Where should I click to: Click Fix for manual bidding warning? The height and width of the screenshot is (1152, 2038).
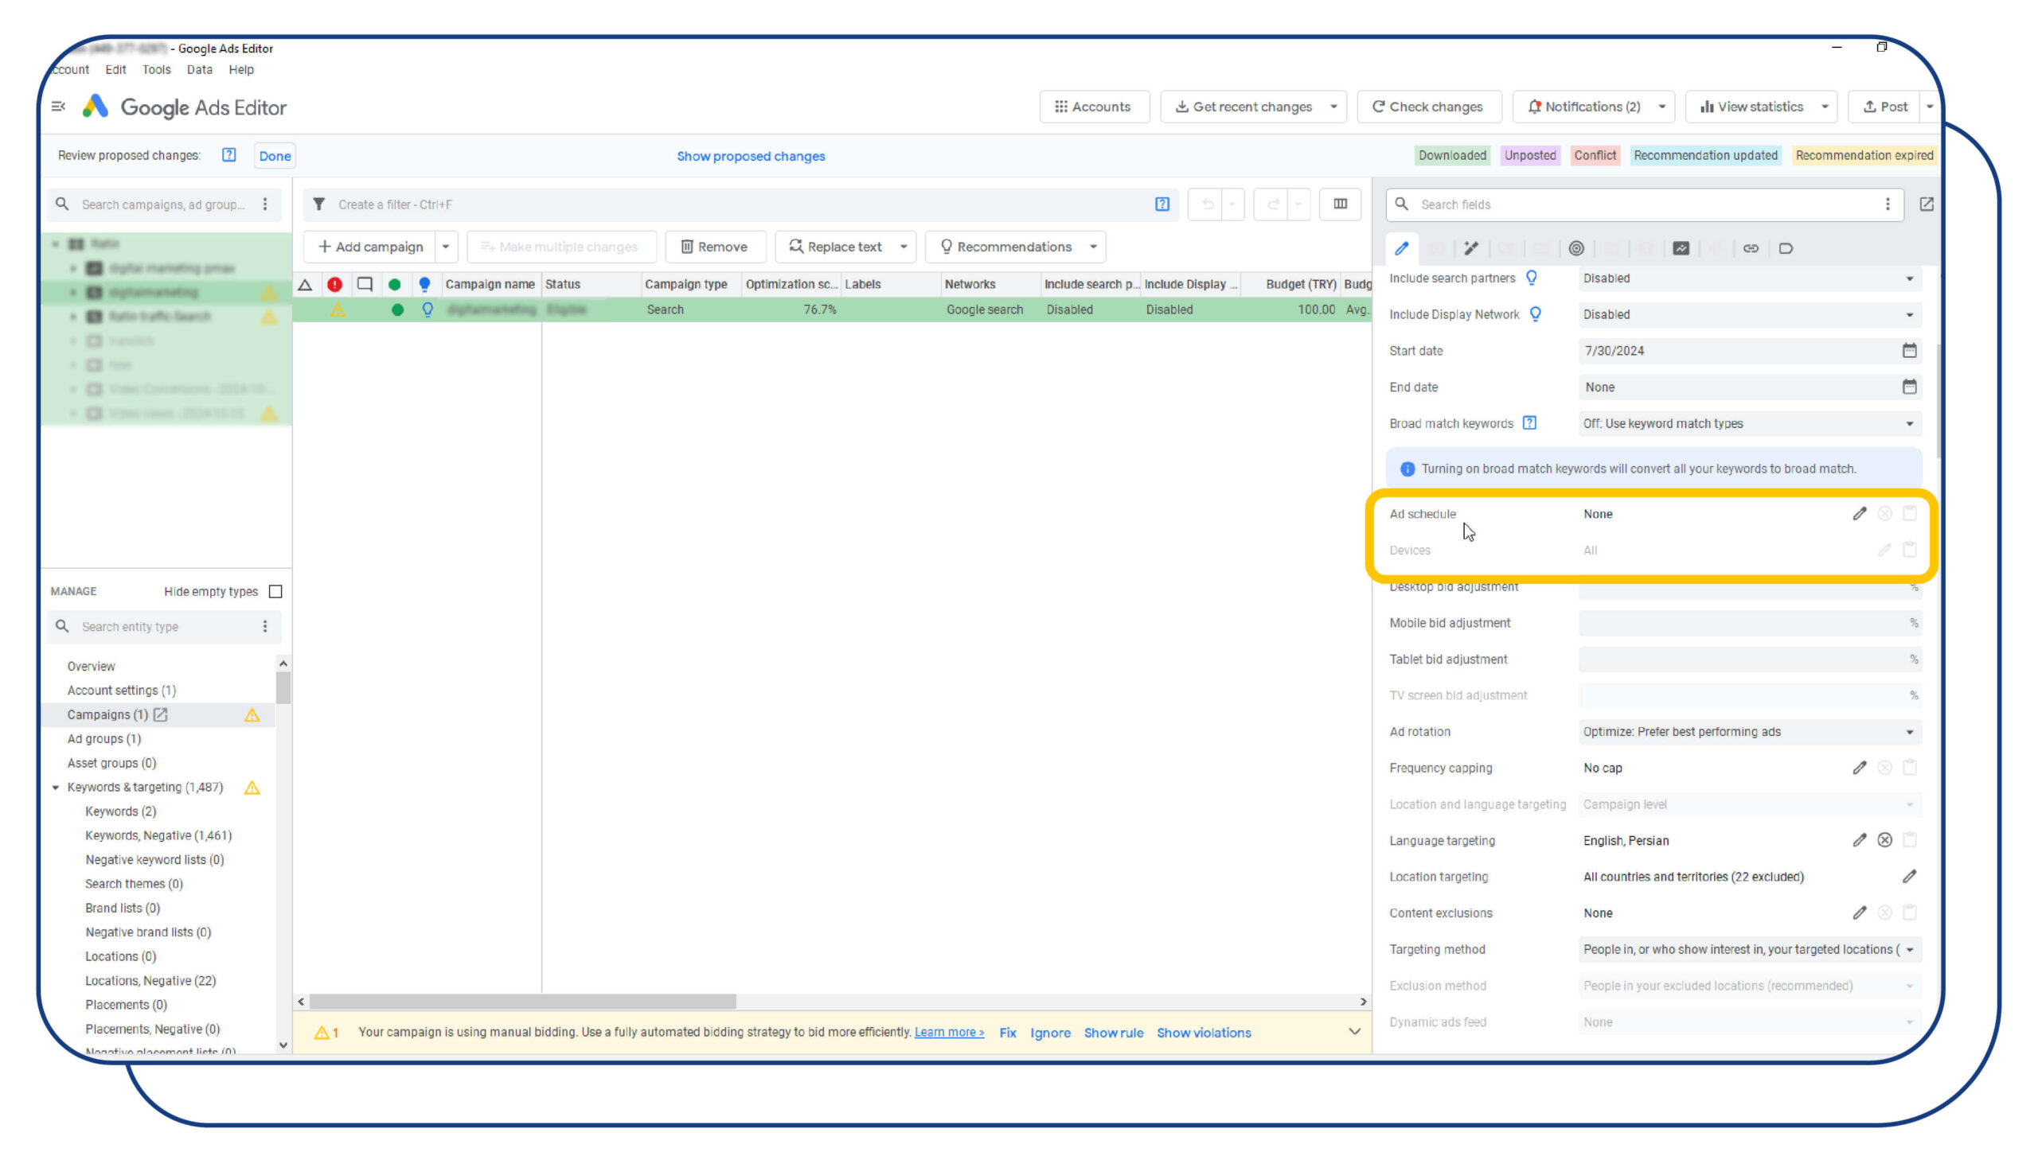[1008, 1033]
